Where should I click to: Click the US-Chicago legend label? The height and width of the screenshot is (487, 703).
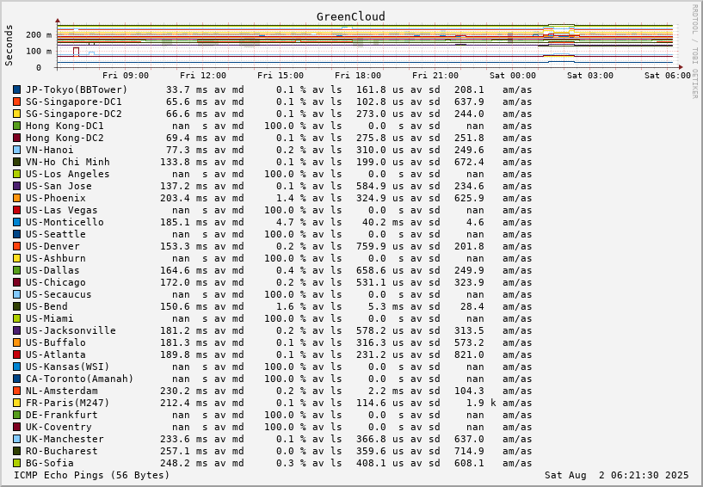click(56, 282)
